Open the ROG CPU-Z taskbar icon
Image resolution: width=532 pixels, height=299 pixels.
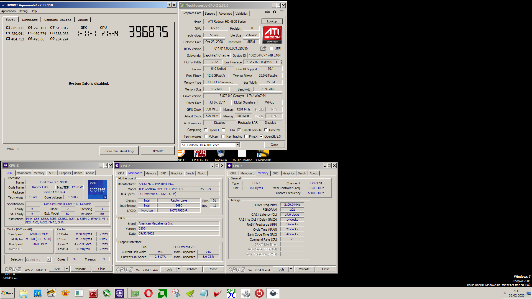pos(93,293)
